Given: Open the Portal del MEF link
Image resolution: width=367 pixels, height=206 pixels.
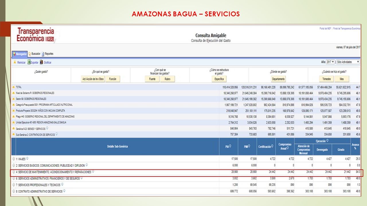Looking at the screenshot, I should (325, 29).
